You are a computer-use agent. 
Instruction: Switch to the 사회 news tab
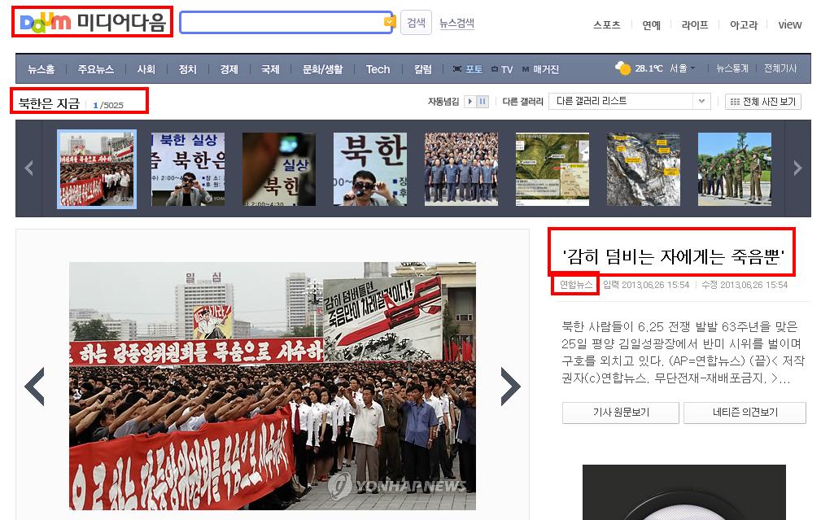click(146, 69)
